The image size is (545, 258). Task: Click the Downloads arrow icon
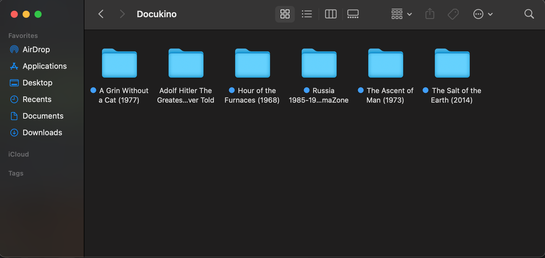[14, 133]
